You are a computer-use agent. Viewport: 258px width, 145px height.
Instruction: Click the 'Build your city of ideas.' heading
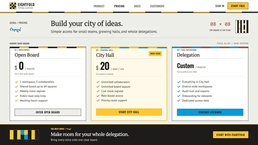[x=87, y=24]
